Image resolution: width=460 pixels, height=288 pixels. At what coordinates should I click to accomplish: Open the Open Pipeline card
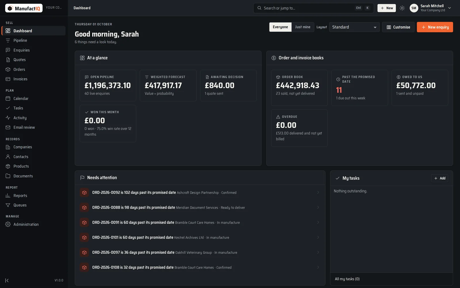click(x=108, y=86)
